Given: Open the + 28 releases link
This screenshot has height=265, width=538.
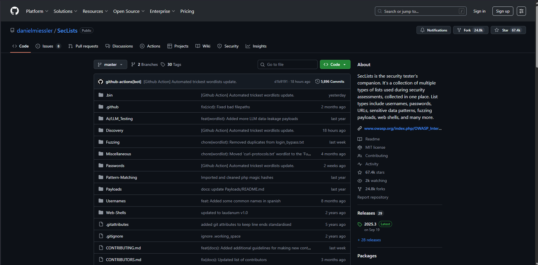Looking at the screenshot, I should (x=369, y=240).
